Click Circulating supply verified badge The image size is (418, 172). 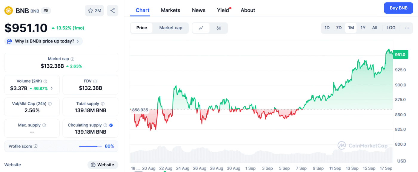(x=111, y=125)
